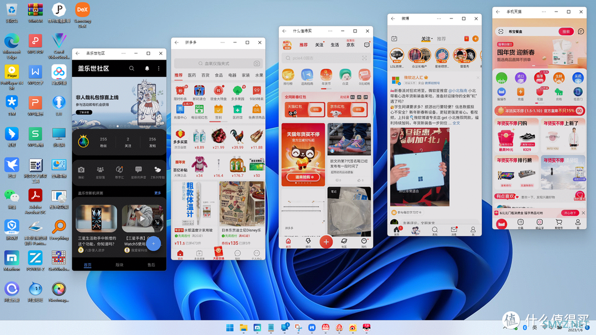Select the 关注 tab in 什么值得买
The width and height of the screenshot is (596, 335).
pyautogui.click(x=319, y=45)
